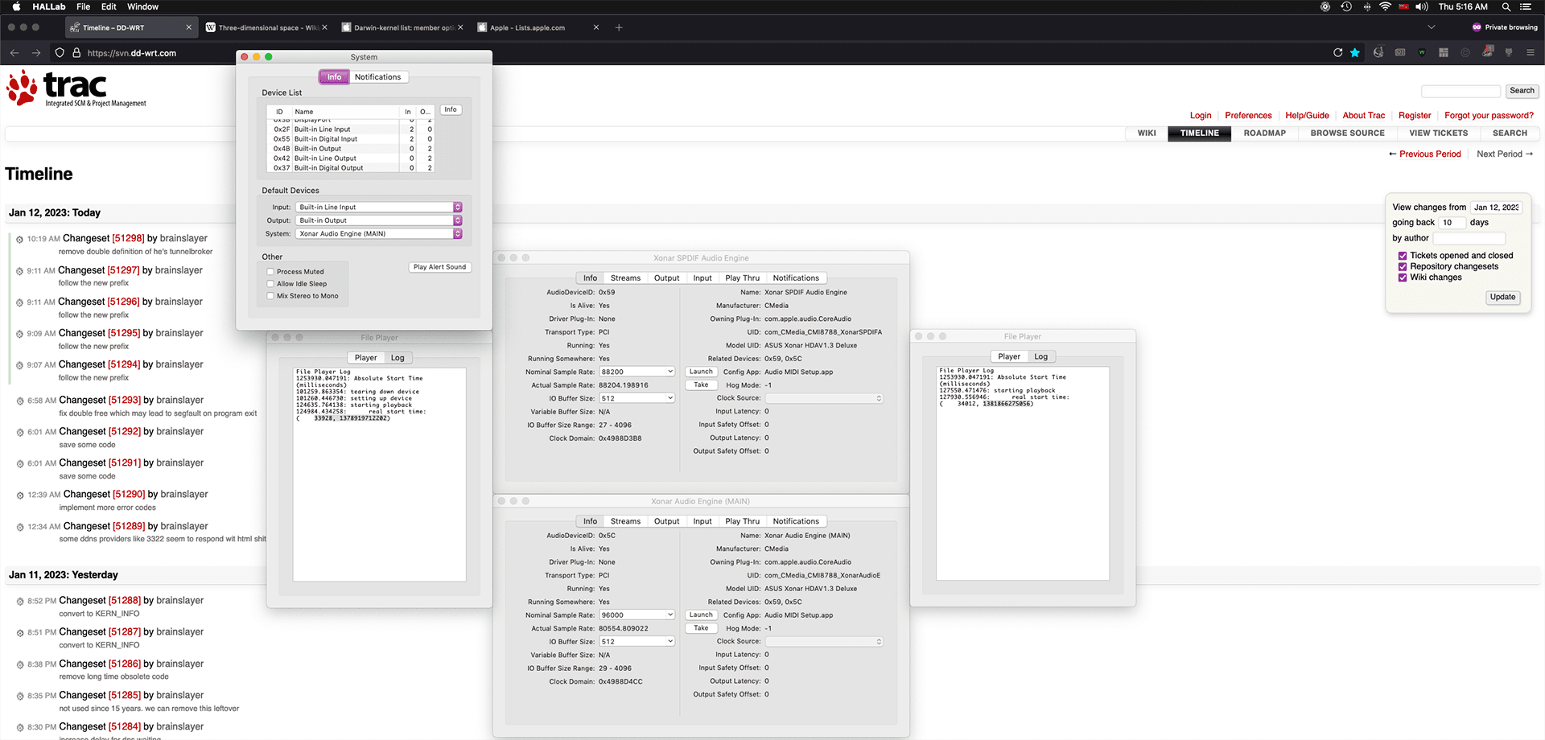The image size is (1545, 740).
Task: Close the Darwin-kernel list tab
Action: (460, 27)
